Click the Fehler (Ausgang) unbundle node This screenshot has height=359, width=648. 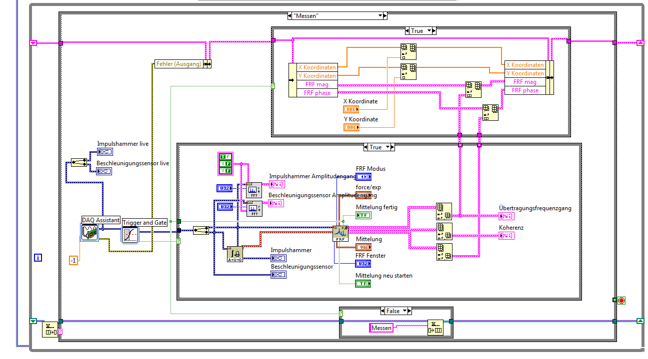coord(183,63)
